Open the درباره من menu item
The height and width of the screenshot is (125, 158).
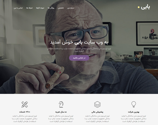point(71,8)
